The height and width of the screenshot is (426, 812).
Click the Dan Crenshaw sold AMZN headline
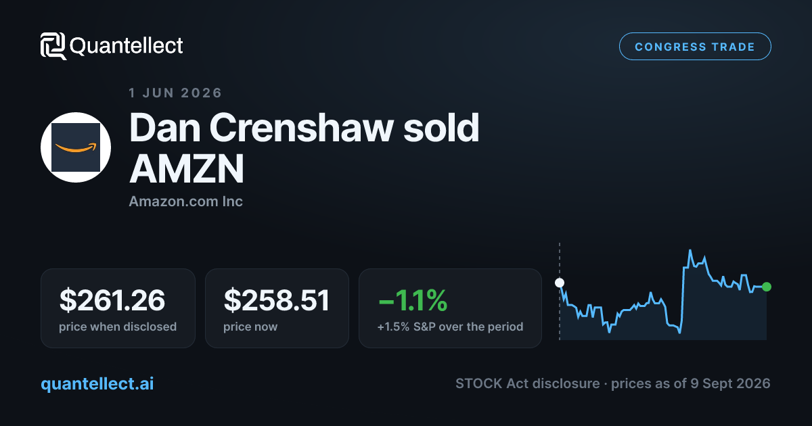tap(304, 149)
